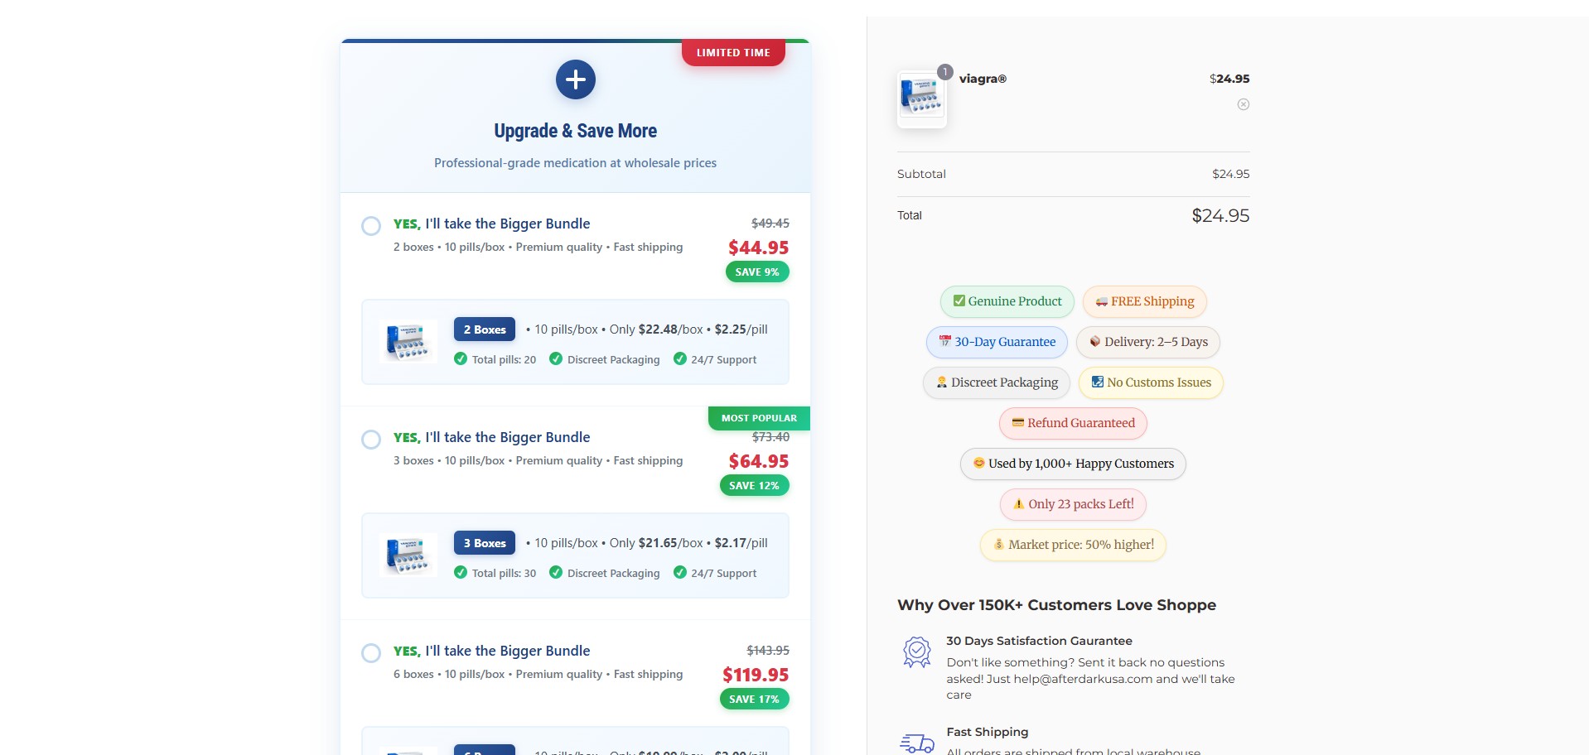
Task: Click the struck-through $143.95 price
Action: 768,651
